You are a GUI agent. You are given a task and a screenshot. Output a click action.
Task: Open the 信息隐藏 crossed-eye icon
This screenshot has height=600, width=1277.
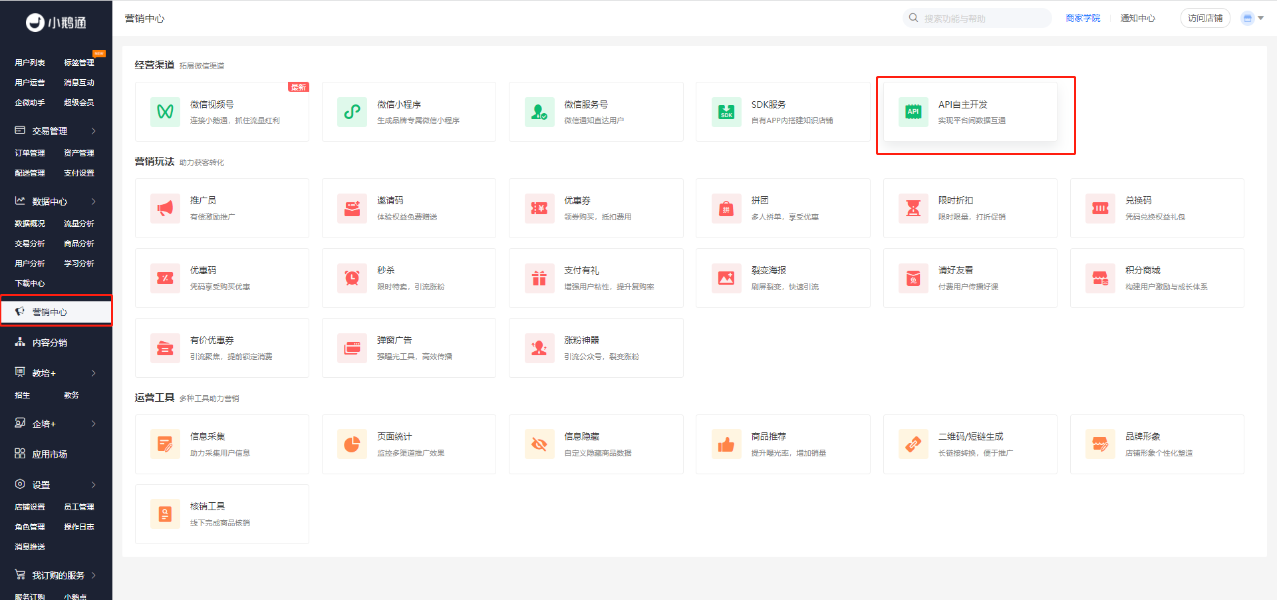(539, 444)
